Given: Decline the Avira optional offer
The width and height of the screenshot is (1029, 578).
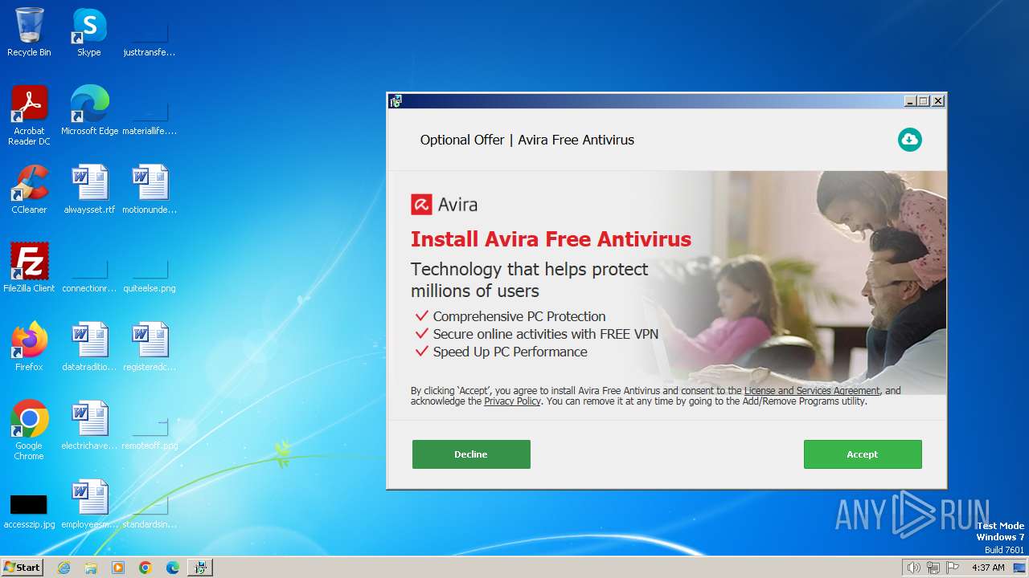Looking at the screenshot, I should (x=471, y=454).
